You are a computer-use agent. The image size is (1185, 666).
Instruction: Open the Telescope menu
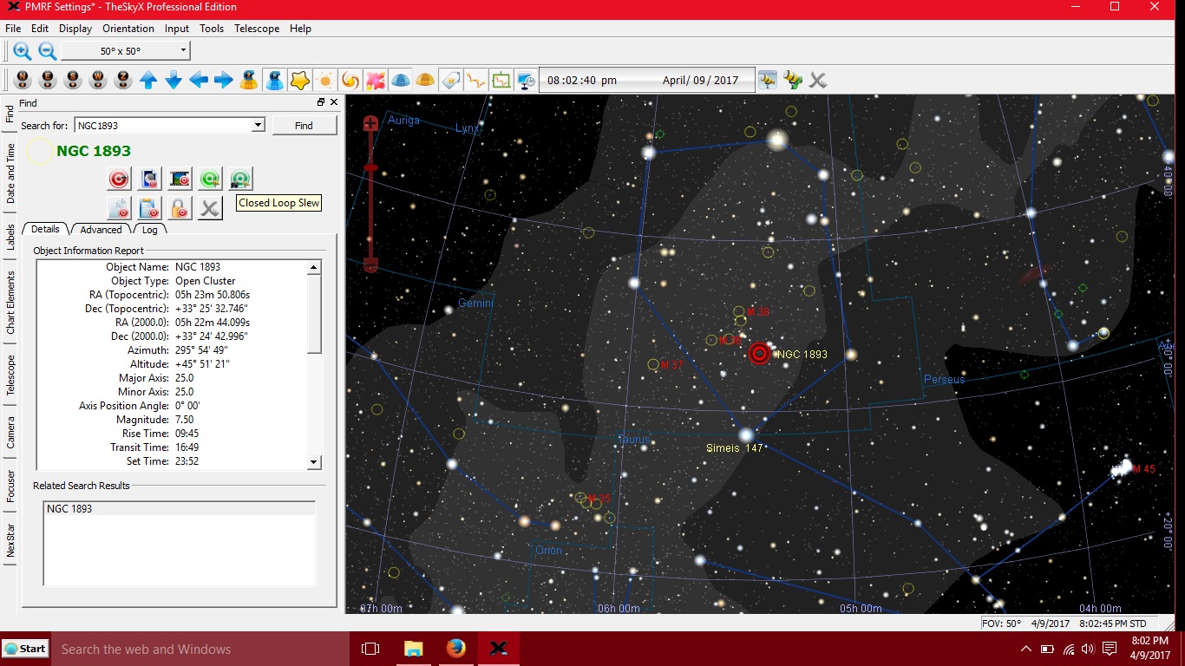point(257,29)
